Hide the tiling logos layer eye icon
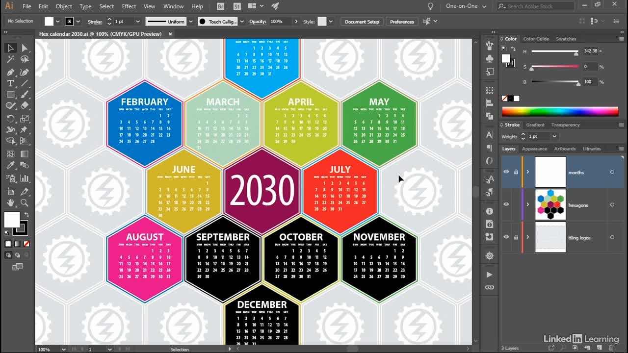628x353 pixels. click(506, 237)
